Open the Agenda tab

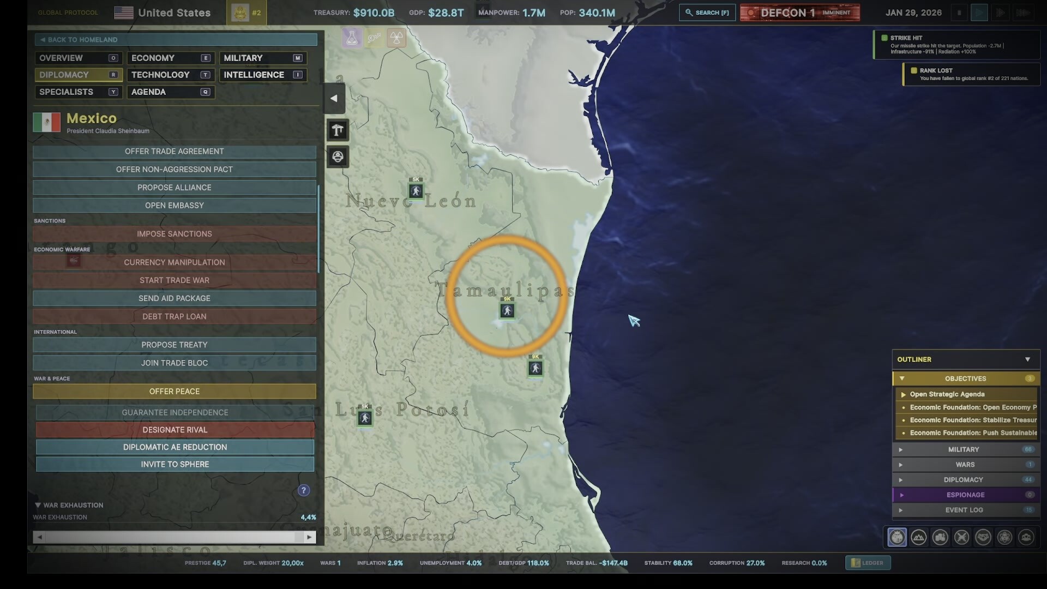171,92
